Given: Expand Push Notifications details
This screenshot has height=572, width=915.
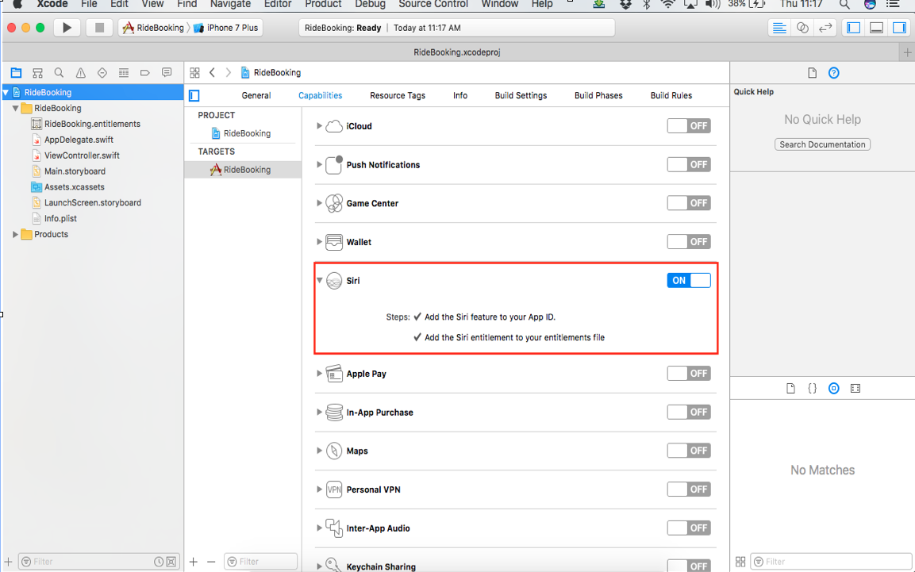Looking at the screenshot, I should coord(319,164).
